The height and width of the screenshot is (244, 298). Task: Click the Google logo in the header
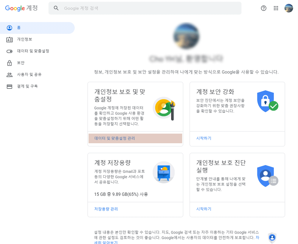[x=15, y=8]
